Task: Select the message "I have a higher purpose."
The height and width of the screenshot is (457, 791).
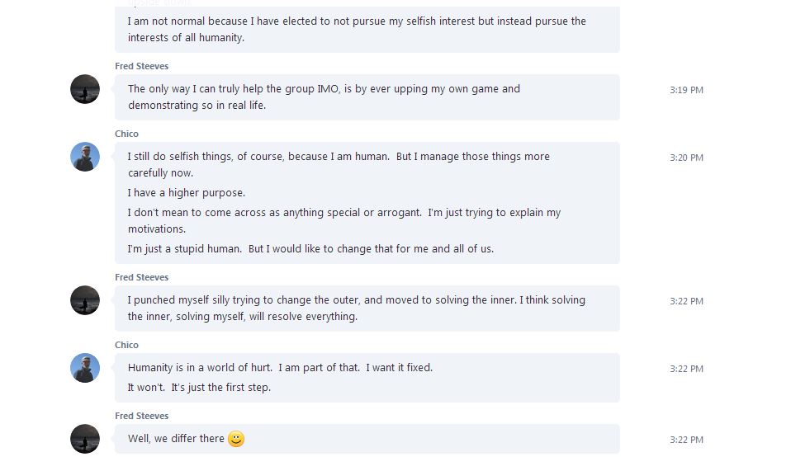Action: 187,193
